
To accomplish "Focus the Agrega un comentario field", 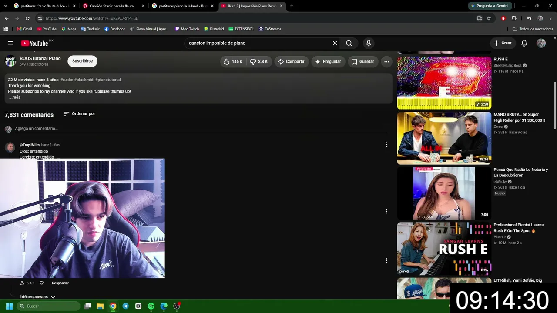I will 201,129.
